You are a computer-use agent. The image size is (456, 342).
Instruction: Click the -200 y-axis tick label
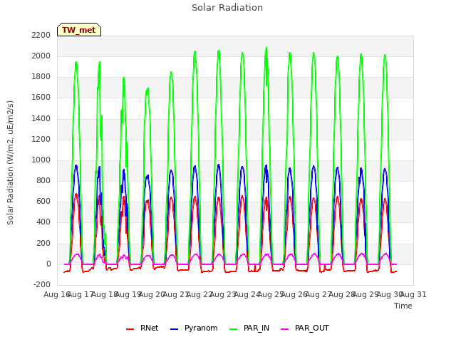click(x=42, y=285)
